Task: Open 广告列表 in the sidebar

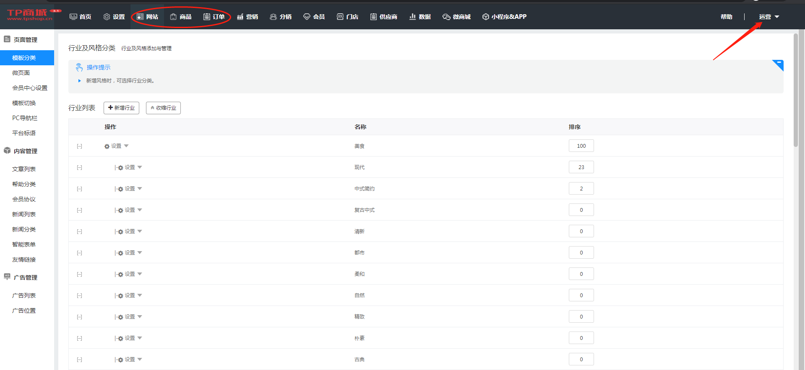Action: (x=24, y=295)
